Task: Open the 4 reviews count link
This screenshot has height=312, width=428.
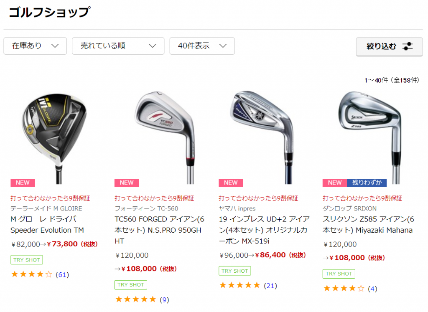Action: pyautogui.click(x=372, y=289)
